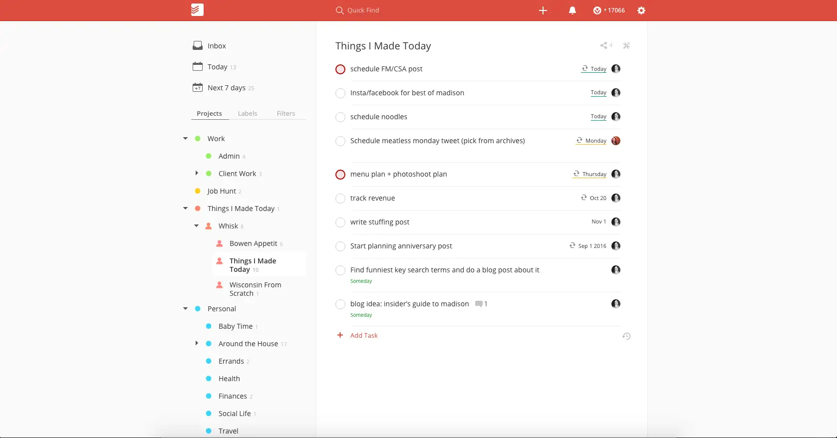Click the Add Task link
Viewport: 837px width, 438px height.
364,336
